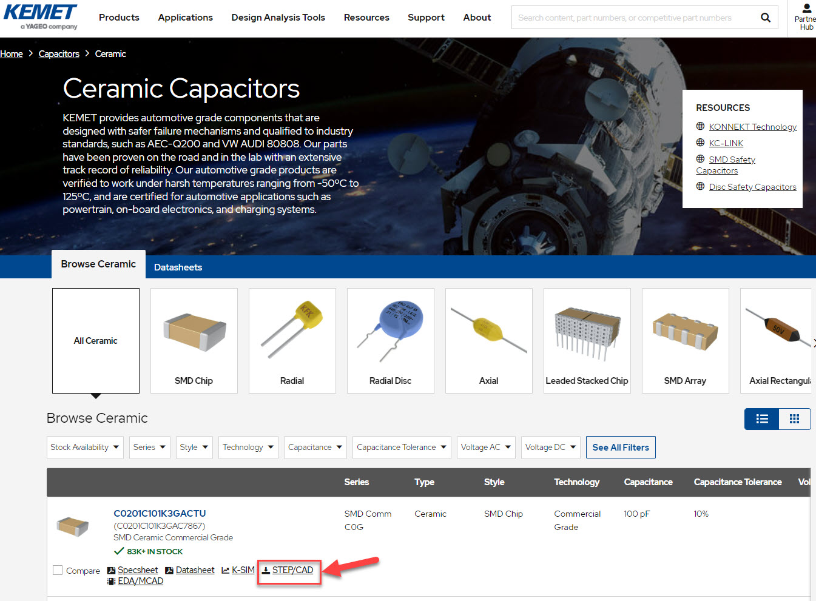Open the Products menu
Image resolution: width=816 pixels, height=601 pixels.
[119, 18]
